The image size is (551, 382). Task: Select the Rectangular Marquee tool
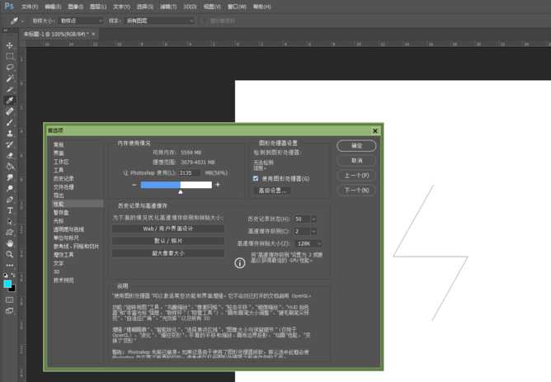point(10,56)
